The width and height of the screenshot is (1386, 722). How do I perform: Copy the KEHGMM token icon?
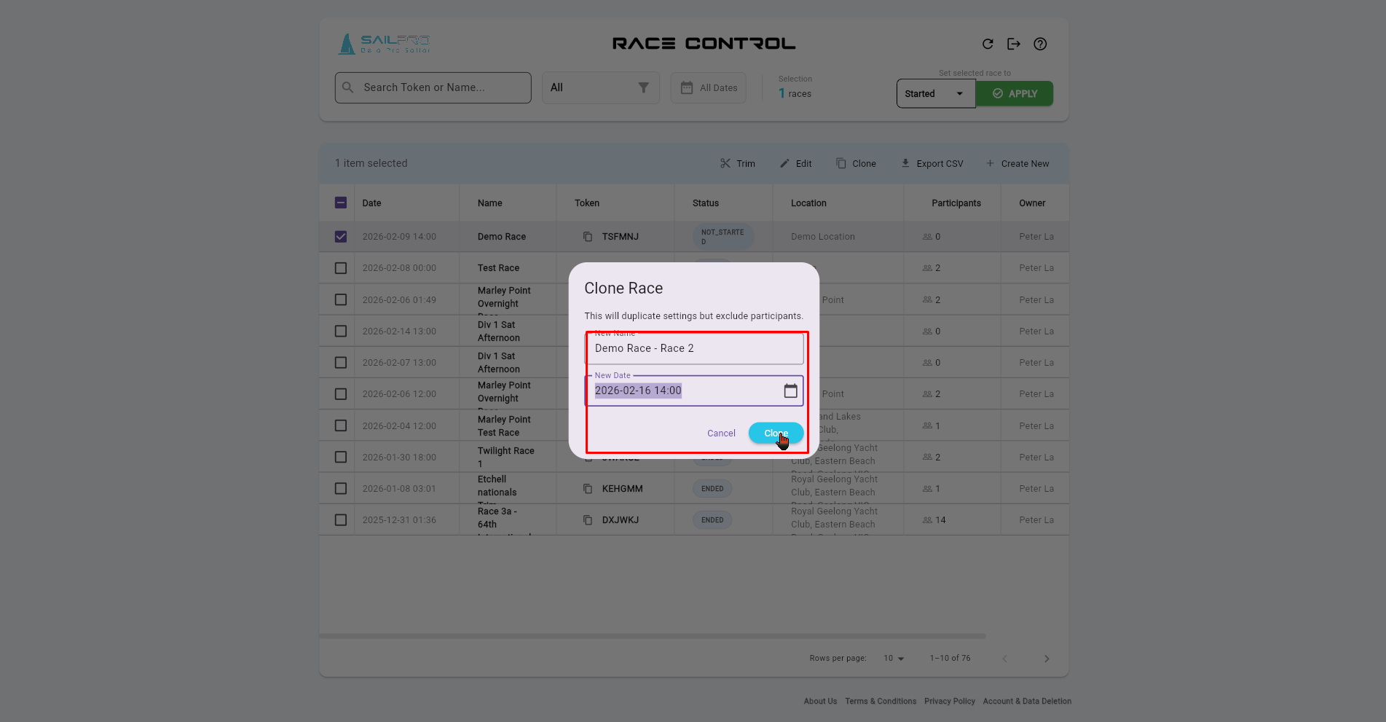(588, 489)
